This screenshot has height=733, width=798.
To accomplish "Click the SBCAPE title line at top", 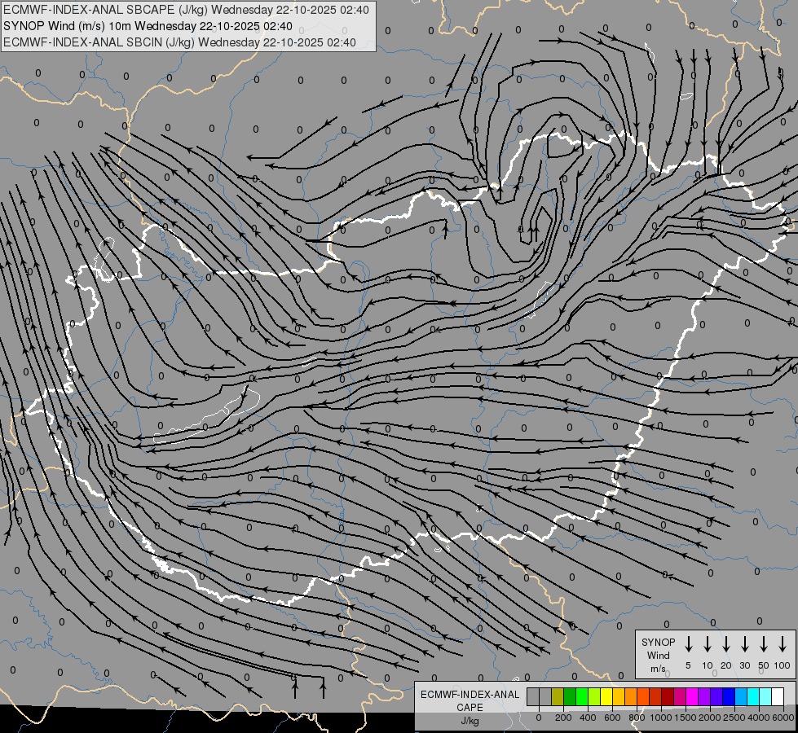I will tap(186, 10).
